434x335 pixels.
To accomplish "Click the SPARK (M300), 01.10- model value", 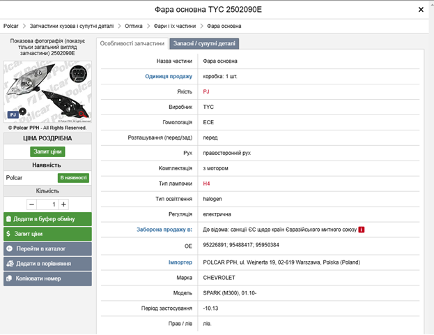I will point(230,293).
